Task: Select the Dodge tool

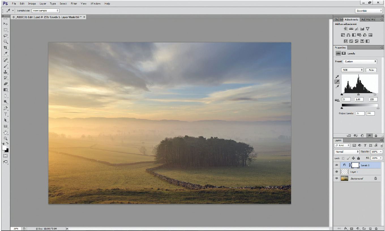Action: point(5,102)
